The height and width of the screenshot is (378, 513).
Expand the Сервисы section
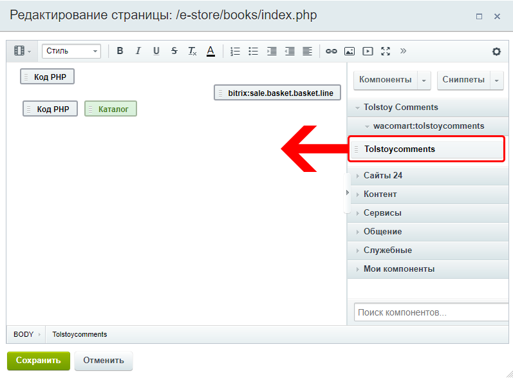click(427, 213)
